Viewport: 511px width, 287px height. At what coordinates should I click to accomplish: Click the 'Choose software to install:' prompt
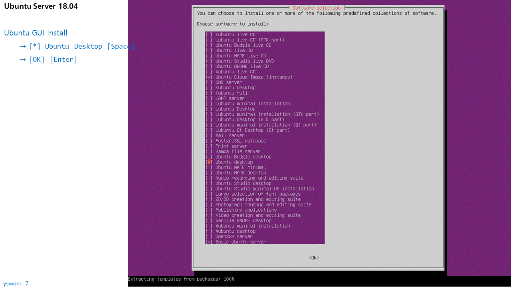pyautogui.click(x=233, y=24)
